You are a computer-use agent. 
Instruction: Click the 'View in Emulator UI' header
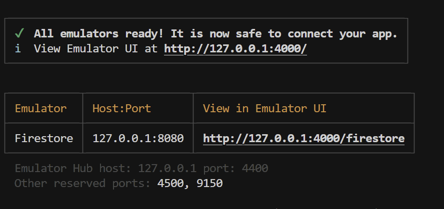click(x=264, y=108)
